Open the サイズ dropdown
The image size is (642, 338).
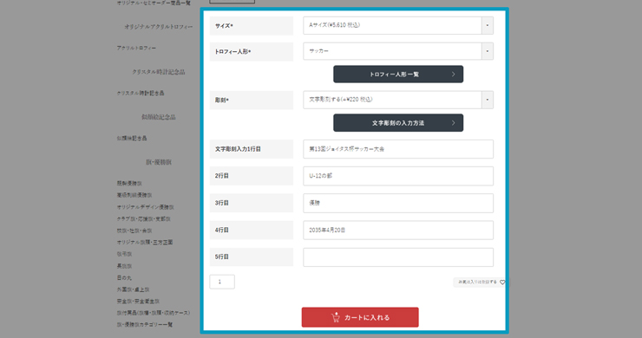click(398, 25)
